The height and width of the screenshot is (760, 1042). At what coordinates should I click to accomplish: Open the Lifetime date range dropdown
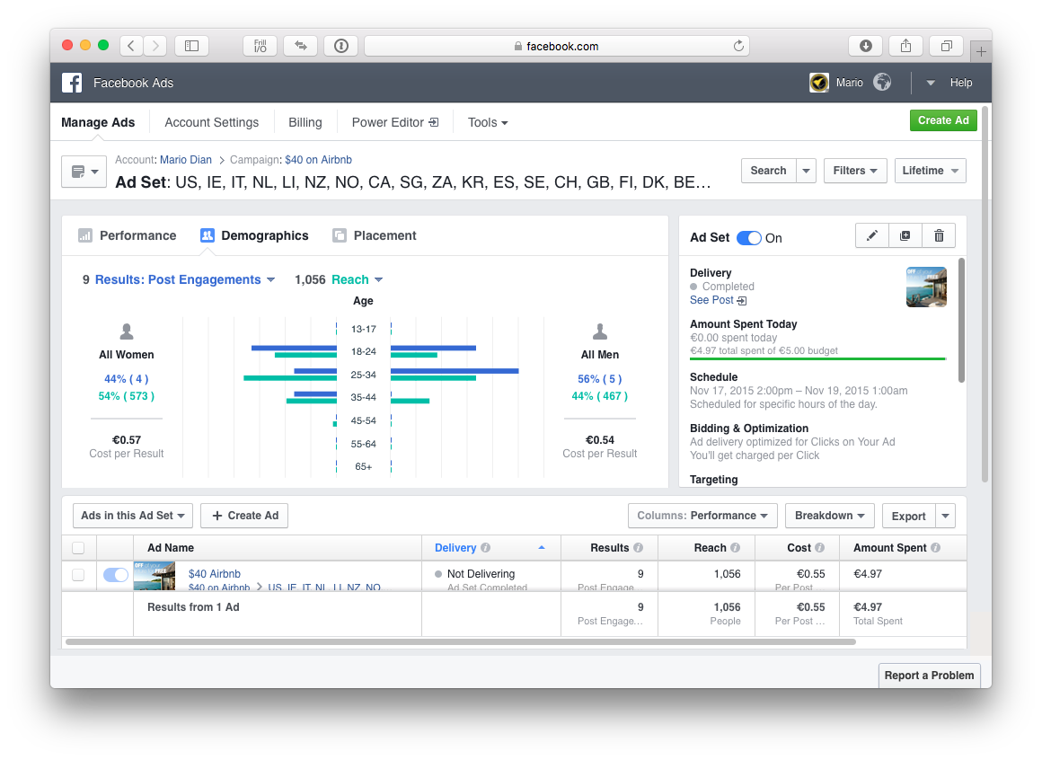click(930, 171)
